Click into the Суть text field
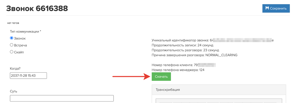This screenshot has width=301, height=103. pyautogui.click(x=62, y=98)
